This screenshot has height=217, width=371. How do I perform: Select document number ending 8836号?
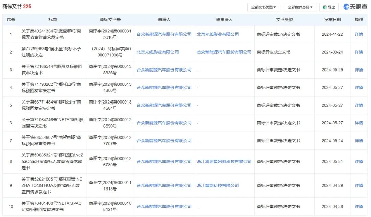pos(110,70)
